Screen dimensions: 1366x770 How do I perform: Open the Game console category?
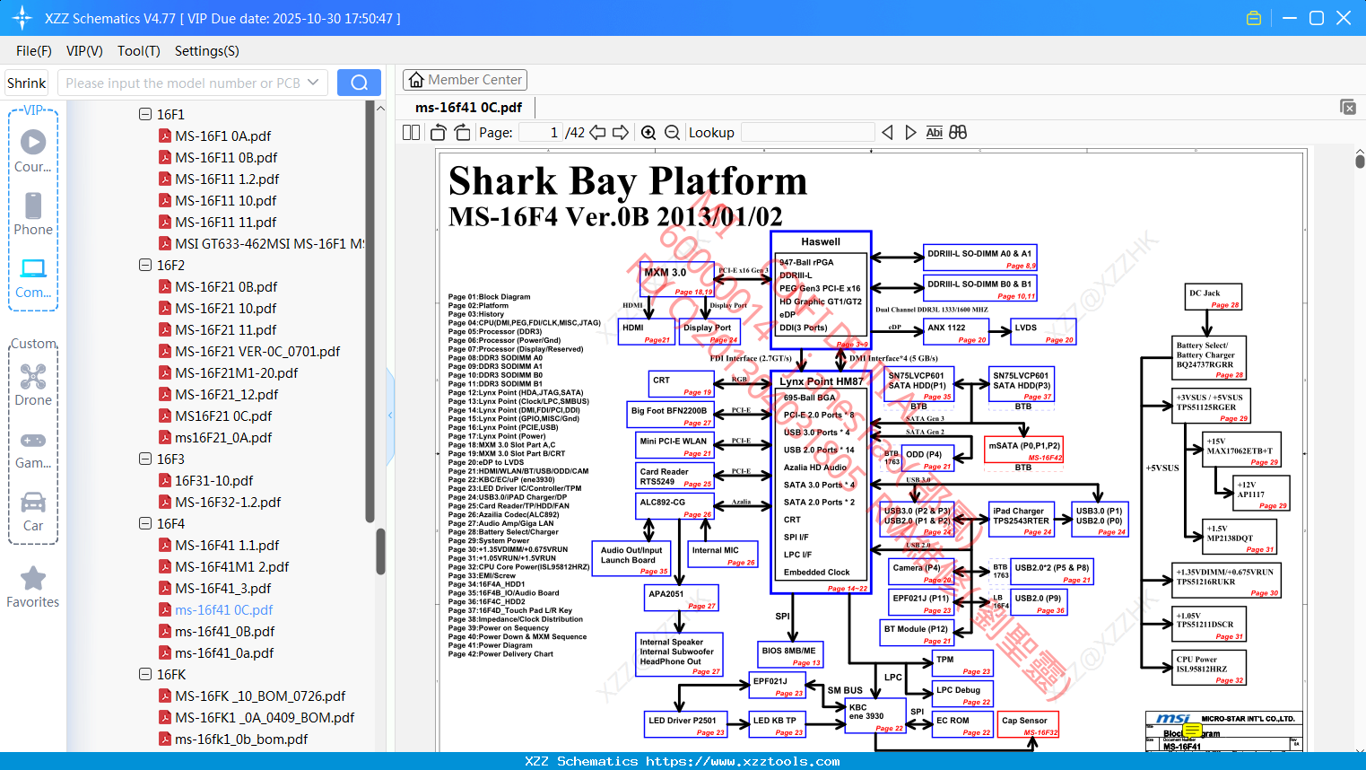coord(33,449)
